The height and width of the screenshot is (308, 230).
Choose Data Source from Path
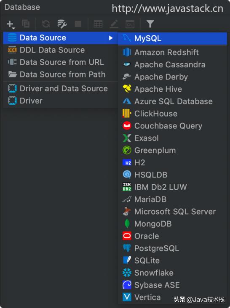point(60,74)
